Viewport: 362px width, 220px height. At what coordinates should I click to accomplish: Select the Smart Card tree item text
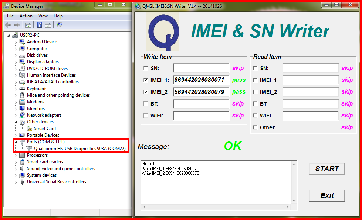(45, 129)
